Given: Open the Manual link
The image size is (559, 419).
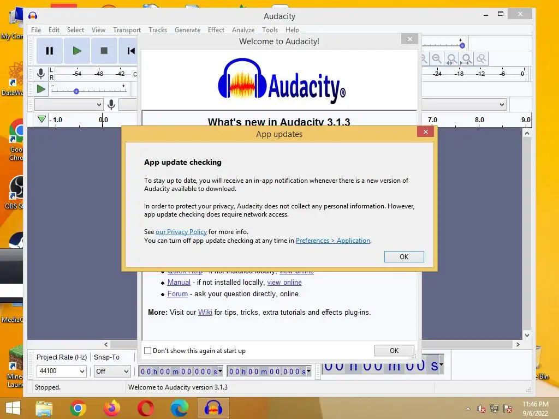Looking at the screenshot, I should (x=179, y=282).
